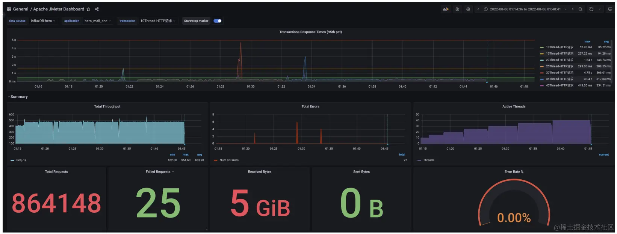Collapse the Summary row
The height and width of the screenshot is (234, 617).
(17, 97)
